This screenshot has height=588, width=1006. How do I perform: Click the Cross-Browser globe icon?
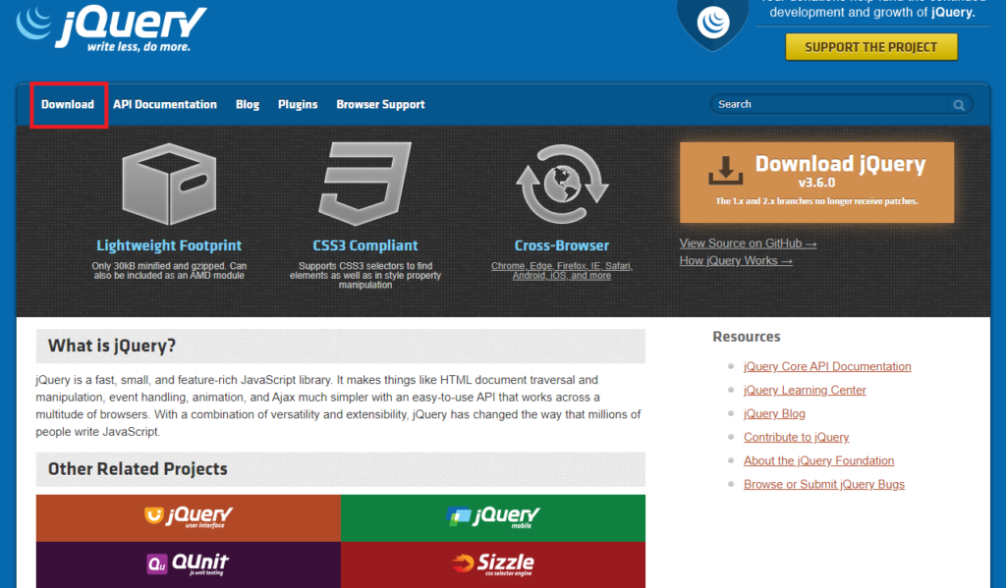click(x=561, y=186)
